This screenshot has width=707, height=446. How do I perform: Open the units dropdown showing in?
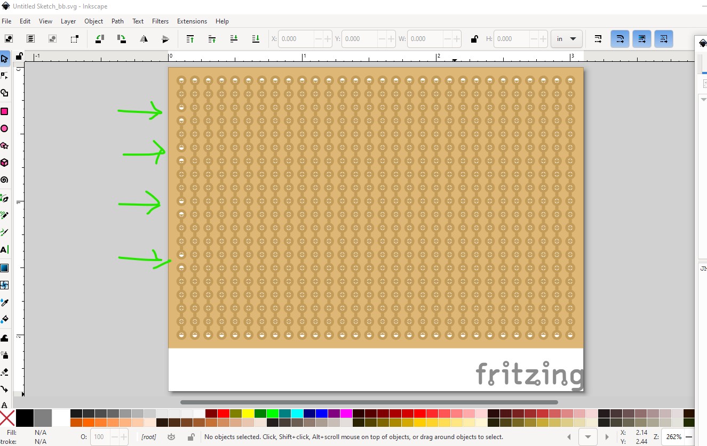pos(566,39)
